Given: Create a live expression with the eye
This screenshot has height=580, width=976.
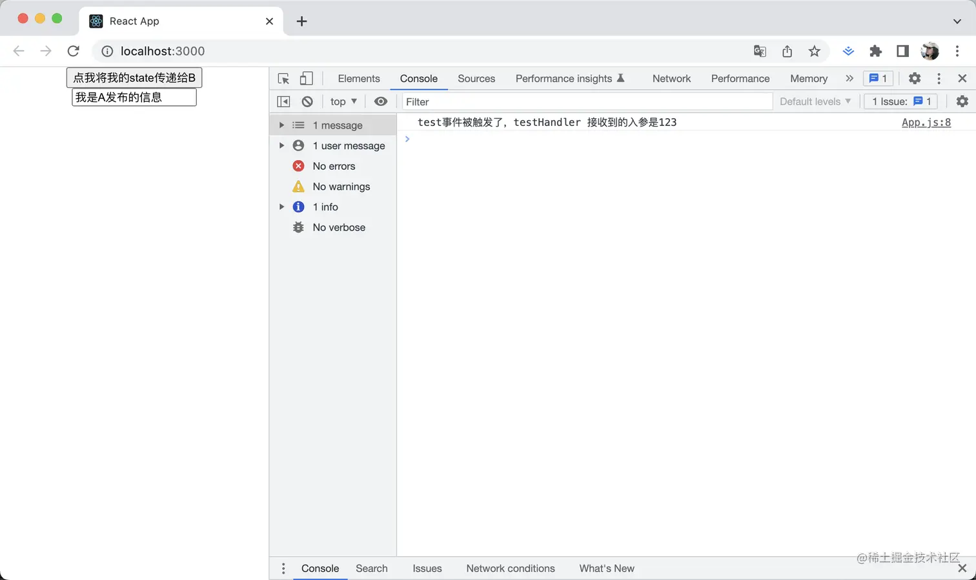Looking at the screenshot, I should 381,101.
